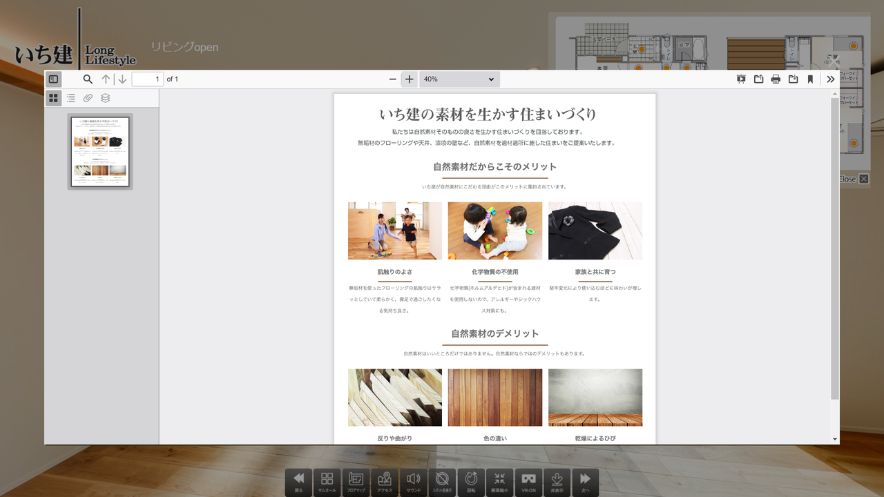Go to next PDF page arrow
This screenshot has width=884, height=497.
[122, 79]
